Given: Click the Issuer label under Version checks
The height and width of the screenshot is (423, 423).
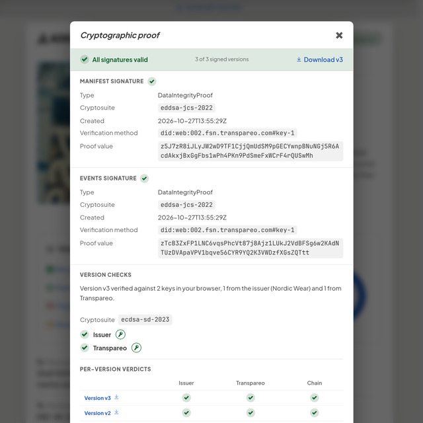Looking at the screenshot, I should point(102,335).
